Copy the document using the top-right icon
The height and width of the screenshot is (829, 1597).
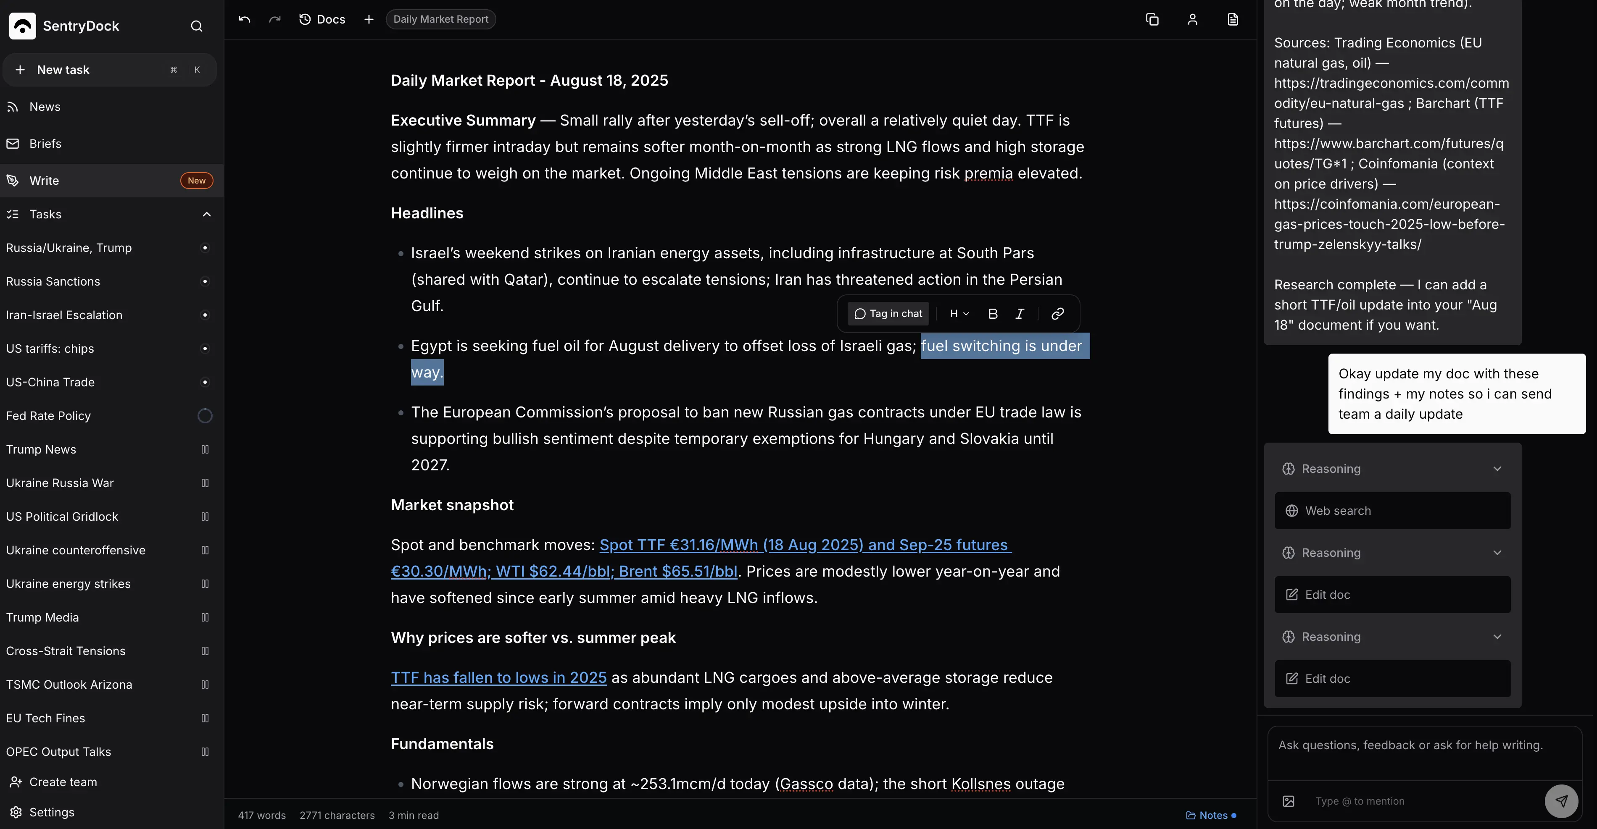click(1152, 19)
